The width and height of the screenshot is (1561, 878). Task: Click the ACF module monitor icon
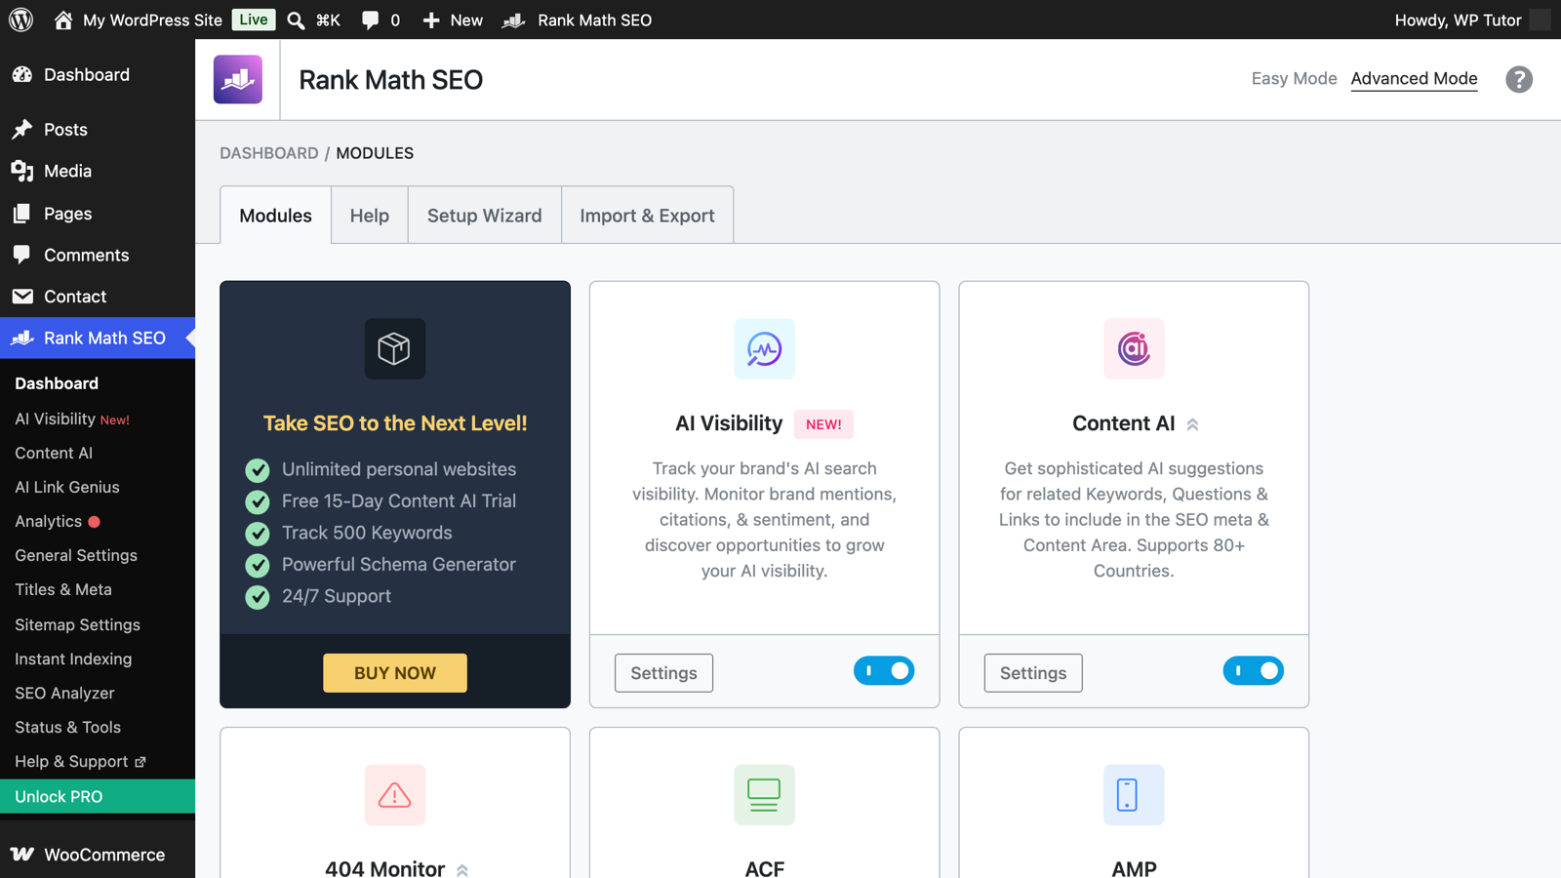tap(764, 794)
